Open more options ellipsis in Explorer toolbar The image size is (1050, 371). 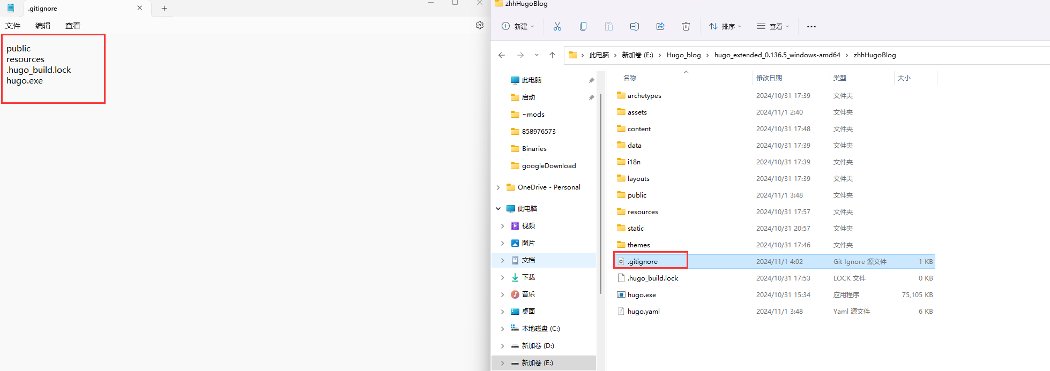tap(811, 27)
